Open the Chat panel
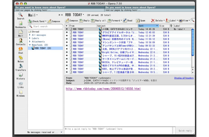This screenshot has width=209, height=137. tap(21, 50)
